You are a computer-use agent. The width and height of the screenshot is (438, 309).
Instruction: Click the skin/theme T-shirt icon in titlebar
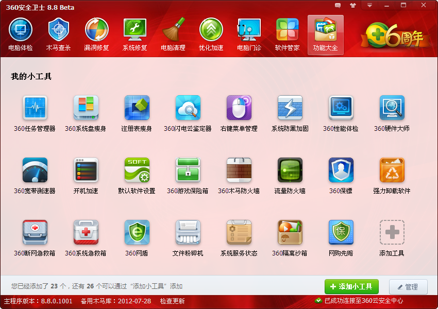click(353, 6)
